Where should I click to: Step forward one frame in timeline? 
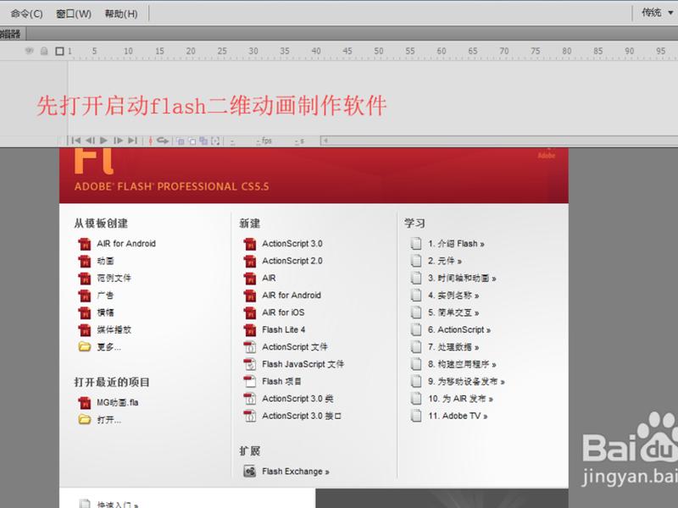tap(118, 141)
